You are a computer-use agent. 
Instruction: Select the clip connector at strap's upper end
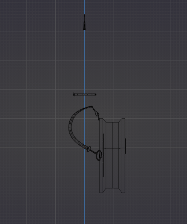point(96,114)
